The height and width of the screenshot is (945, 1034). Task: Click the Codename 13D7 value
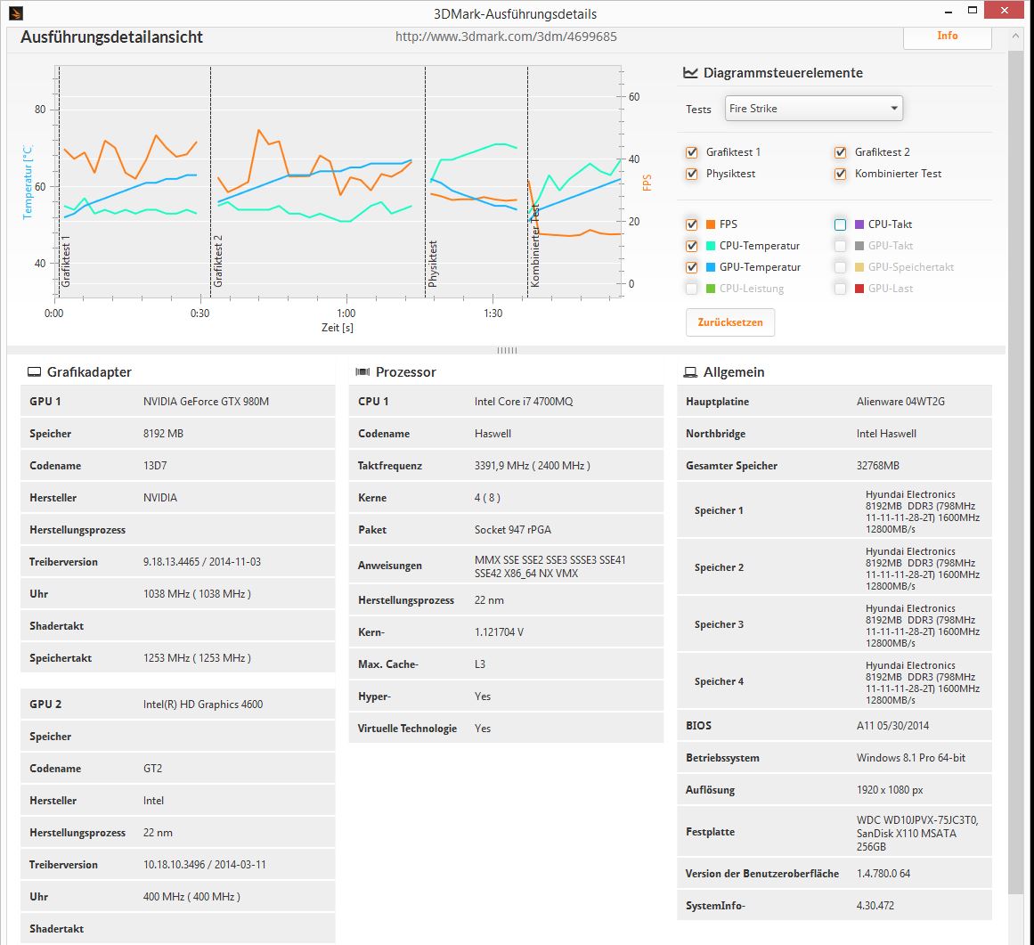coord(155,466)
